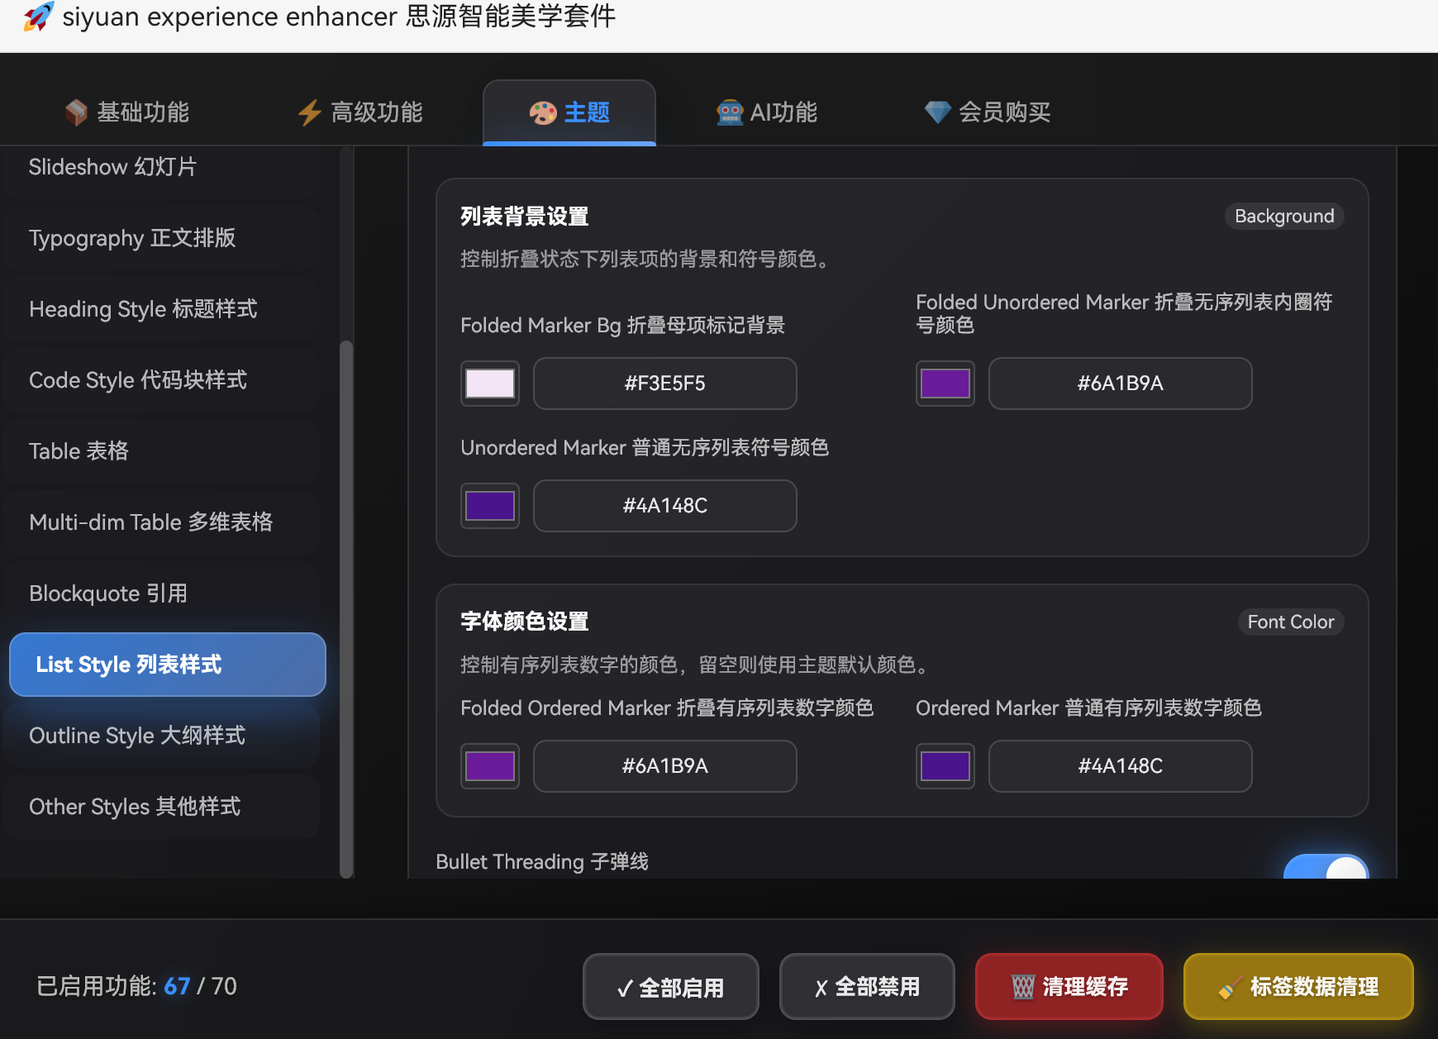The width and height of the screenshot is (1438, 1039).
Task: Click the Folded Unordered Marker 折叠无序列表内圈符号颜色 label
Action: pyautogui.click(x=1124, y=314)
